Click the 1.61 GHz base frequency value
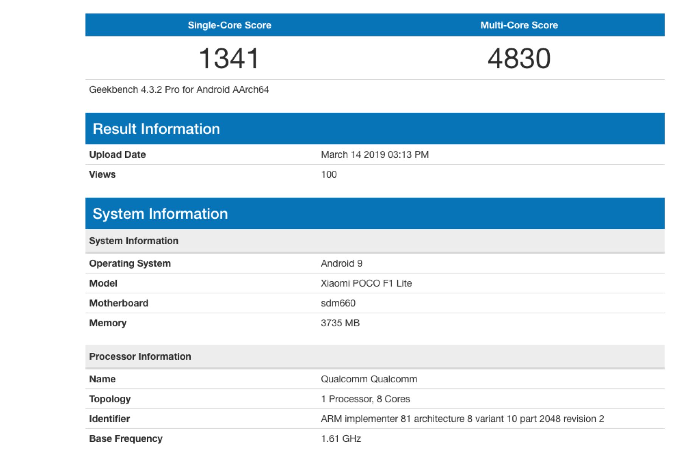The width and height of the screenshot is (693, 452). point(340,439)
